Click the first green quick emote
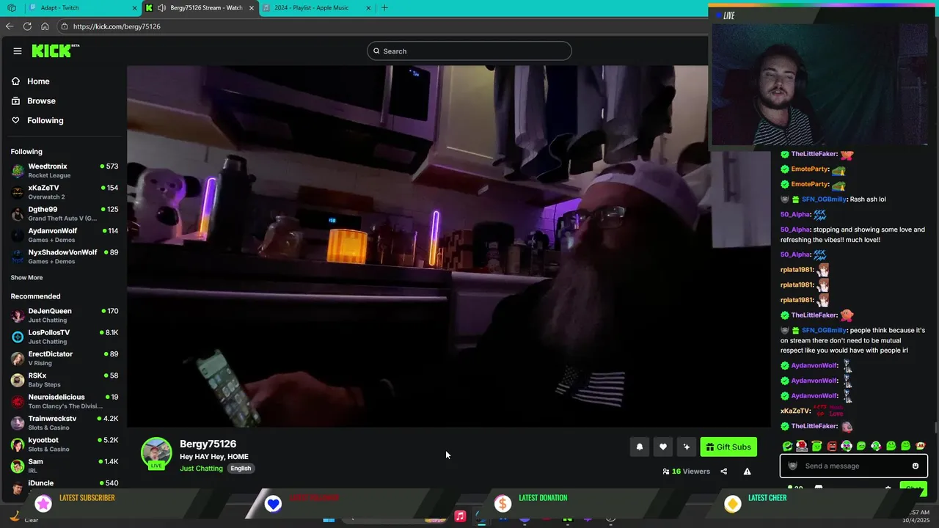Screen dimensions: 939x528 [787, 446]
